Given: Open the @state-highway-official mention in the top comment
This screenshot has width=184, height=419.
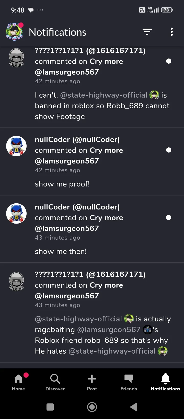Looking at the screenshot, I should (x=103, y=95).
